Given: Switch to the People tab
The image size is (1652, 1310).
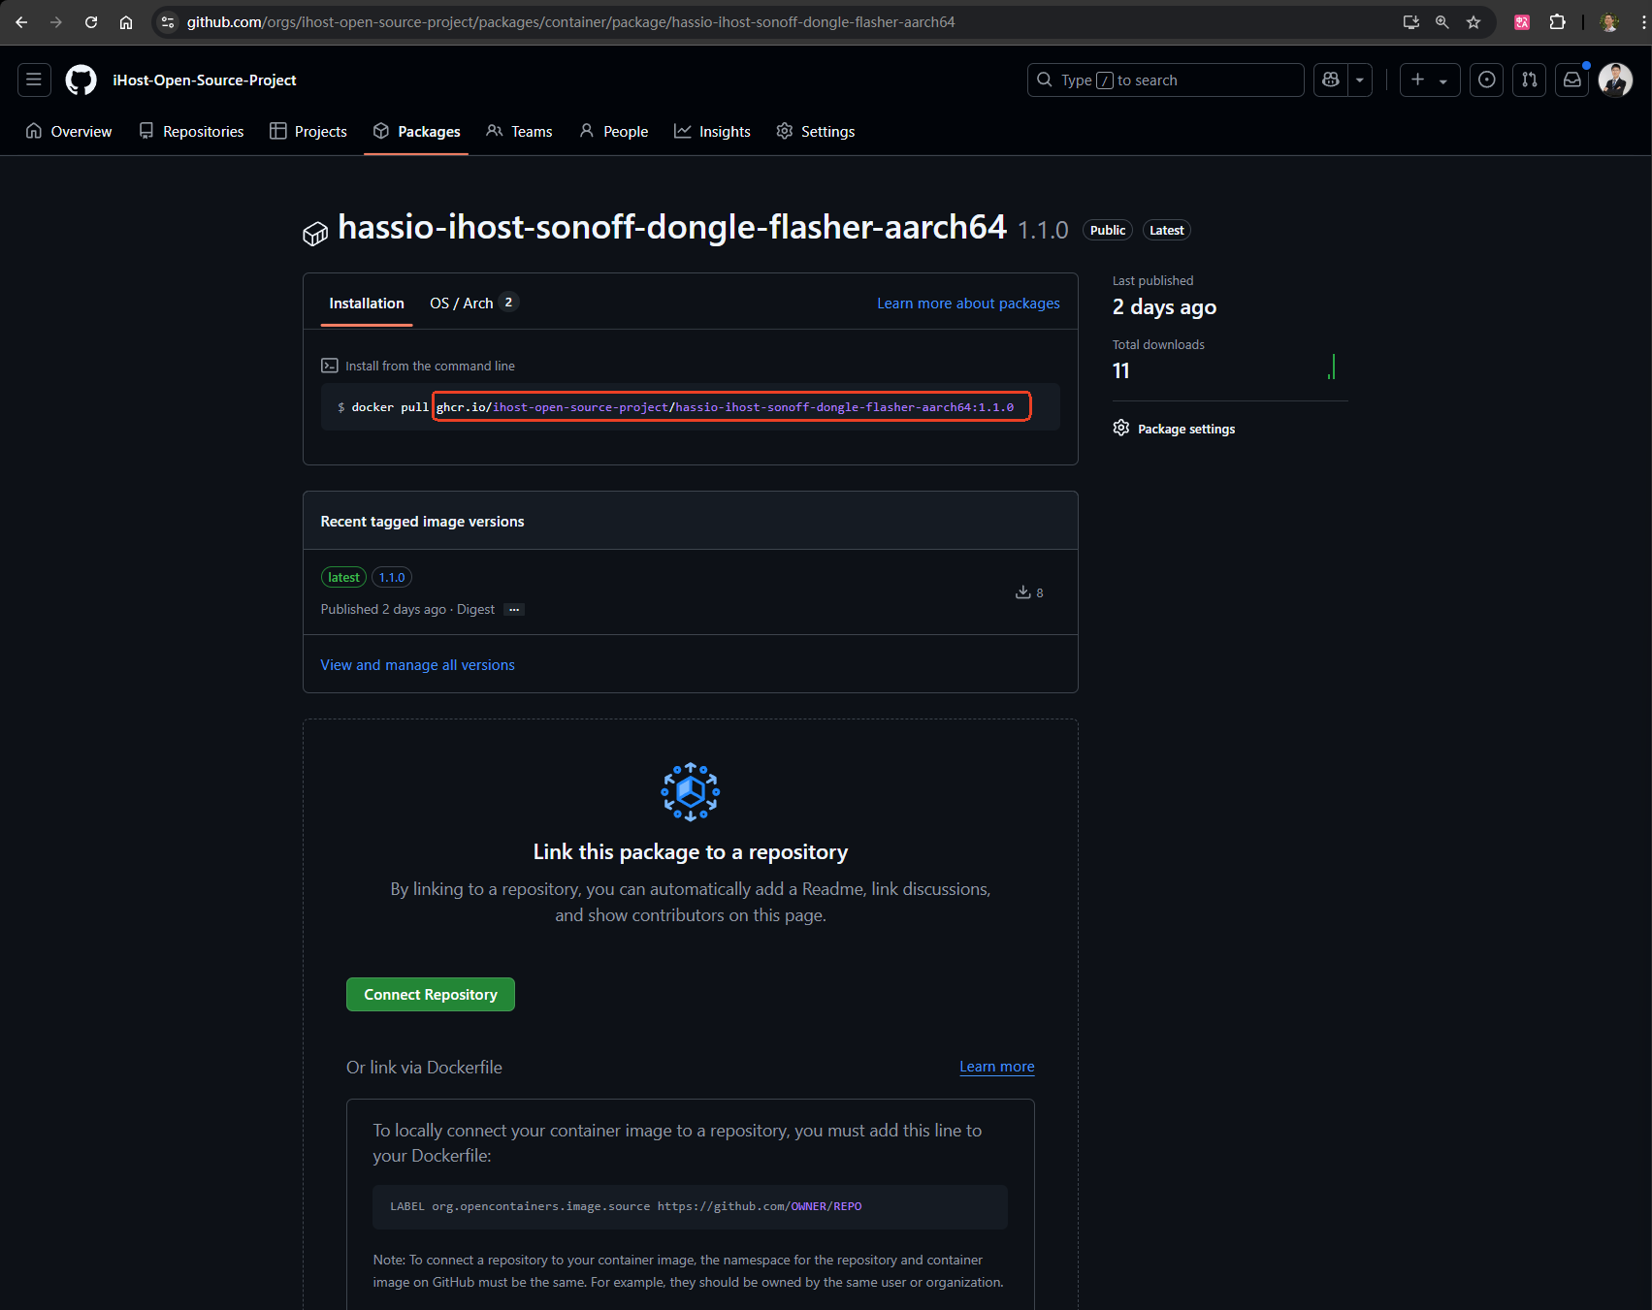Looking at the screenshot, I should pyautogui.click(x=614, y=131).
